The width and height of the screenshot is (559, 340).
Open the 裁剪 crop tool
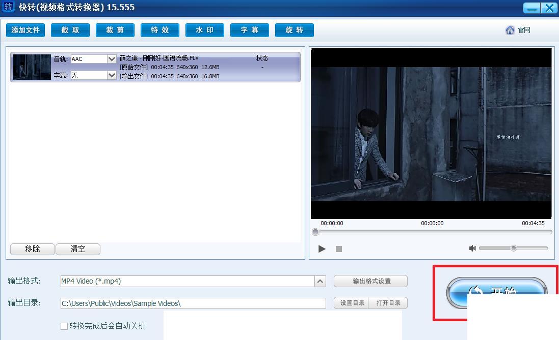pos(115,30)
